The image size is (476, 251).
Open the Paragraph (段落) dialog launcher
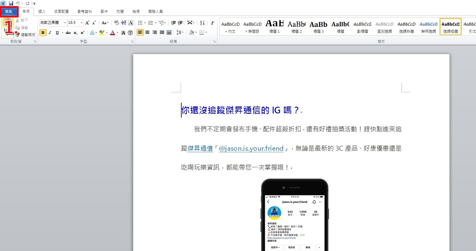(215, 42)
